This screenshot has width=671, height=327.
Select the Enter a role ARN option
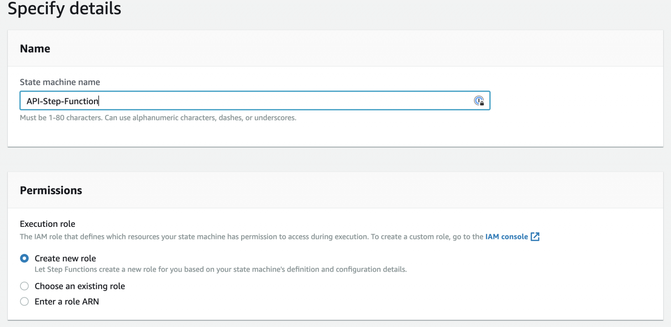point(67,301)
